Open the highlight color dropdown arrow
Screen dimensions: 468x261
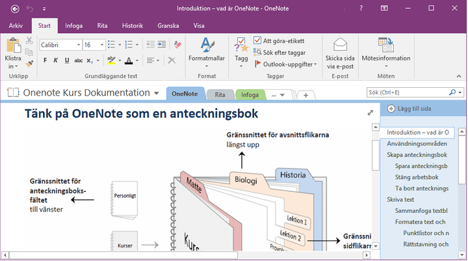[x=120, y=61]
